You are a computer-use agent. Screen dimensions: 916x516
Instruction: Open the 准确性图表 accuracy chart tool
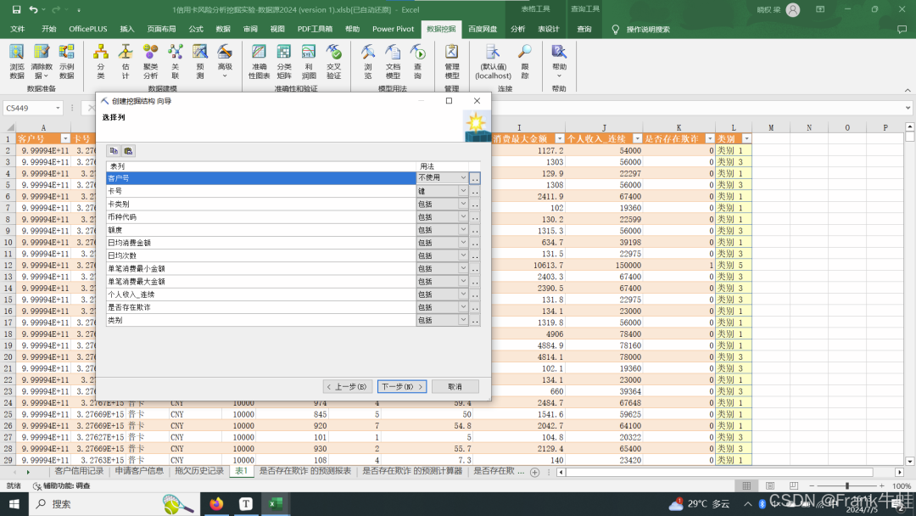click(x=259, y=59)
